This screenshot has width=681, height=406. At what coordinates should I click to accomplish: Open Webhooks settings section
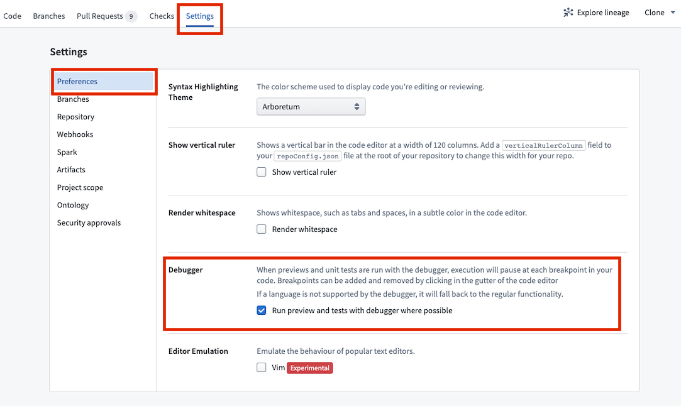coord(75,134)
